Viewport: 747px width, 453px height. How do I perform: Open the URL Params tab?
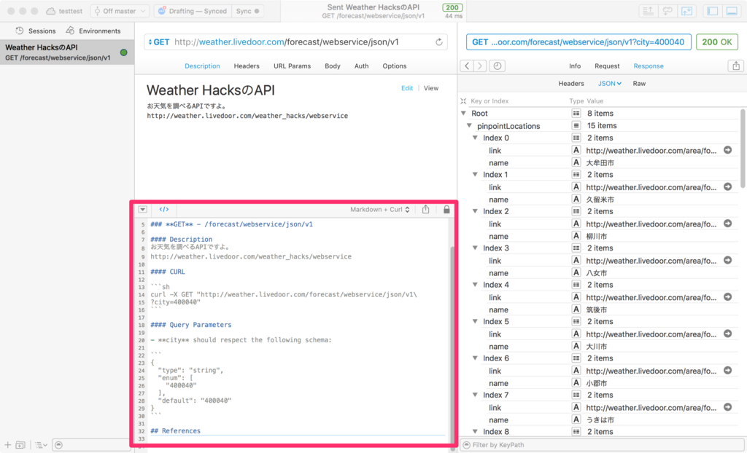(292, 66)
